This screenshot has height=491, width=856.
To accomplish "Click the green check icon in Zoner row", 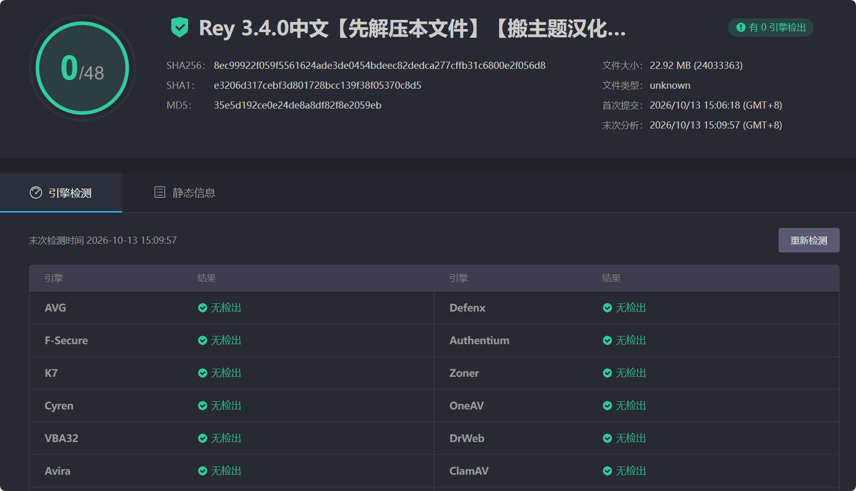I will point(607,373).
